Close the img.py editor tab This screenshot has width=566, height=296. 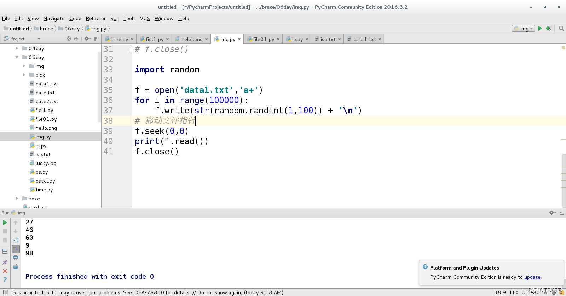click(x=239, y=39)
